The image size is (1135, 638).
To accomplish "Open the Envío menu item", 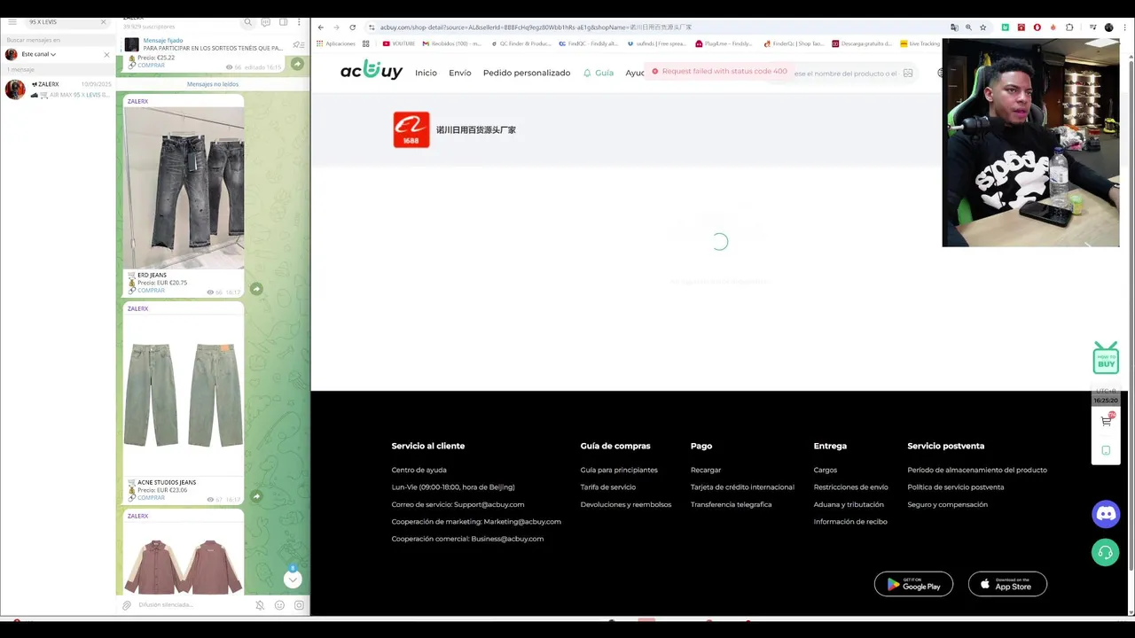I will (x=460, y=73).
